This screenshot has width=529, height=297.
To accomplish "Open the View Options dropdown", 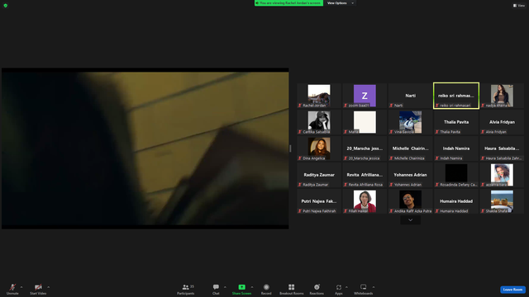I will [340, 3].
